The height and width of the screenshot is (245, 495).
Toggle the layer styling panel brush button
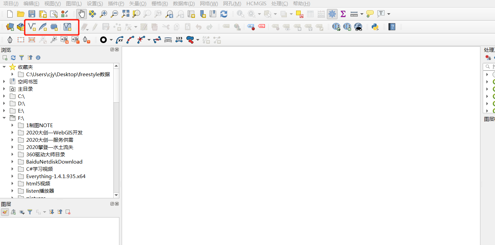[x=5, y=212]
